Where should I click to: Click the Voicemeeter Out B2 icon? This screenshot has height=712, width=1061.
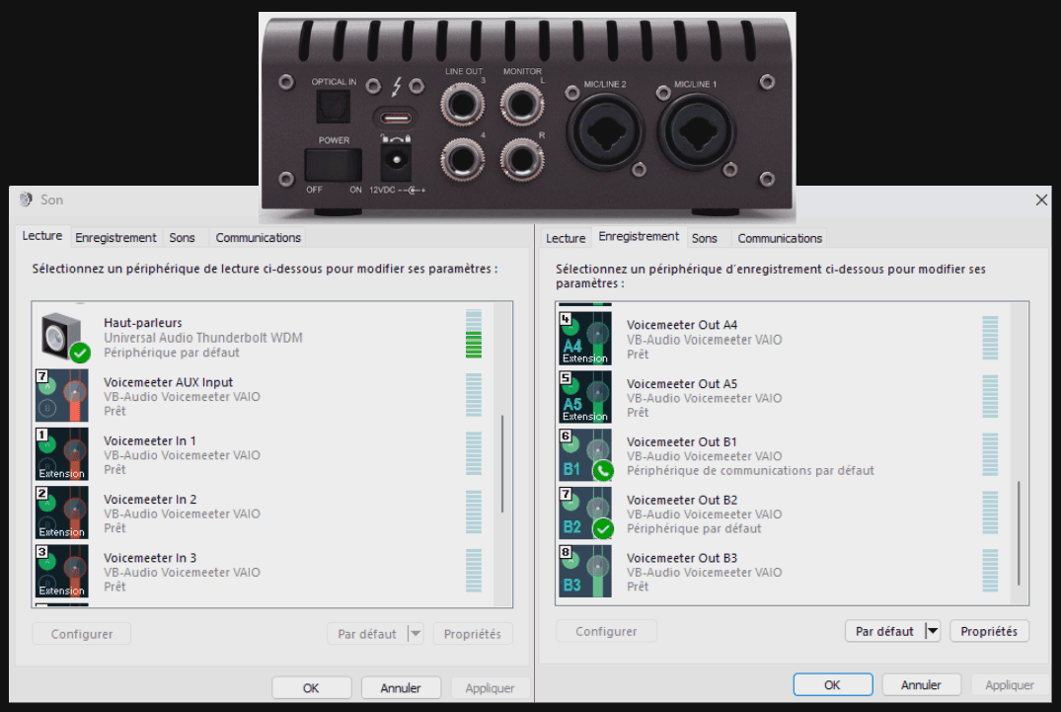(585, 514)
